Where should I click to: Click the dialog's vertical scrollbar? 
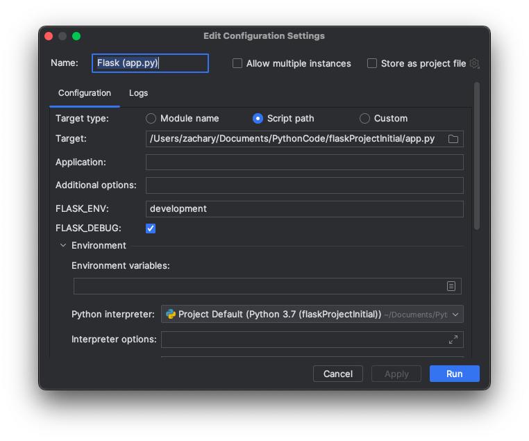pos(477,156)
